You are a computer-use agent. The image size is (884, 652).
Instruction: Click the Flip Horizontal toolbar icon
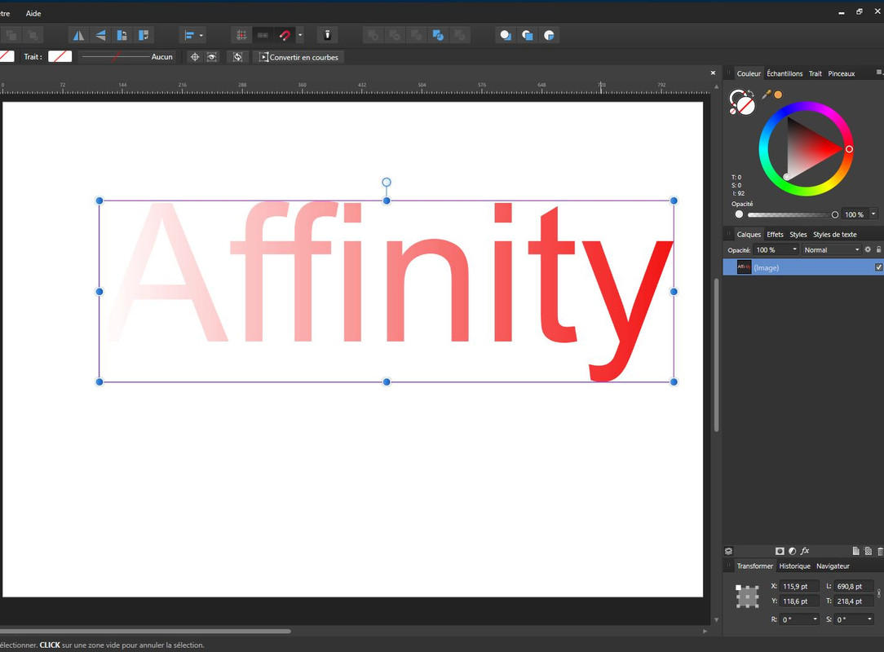point(78,36)
